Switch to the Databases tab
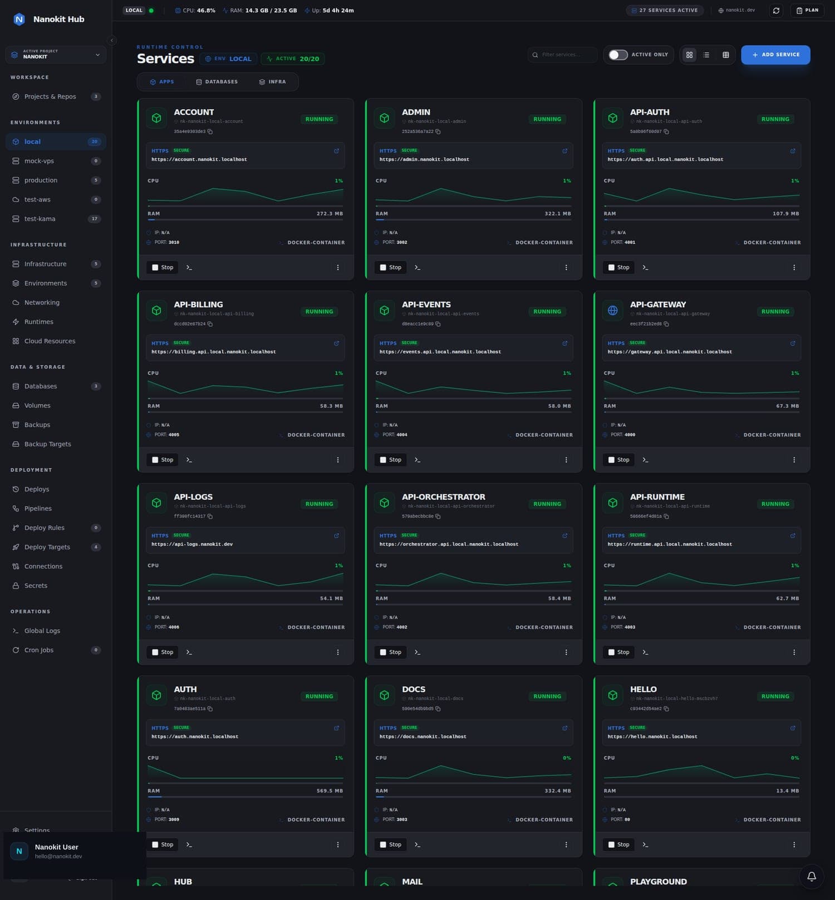835x900 pixels. [x=217, y=82]
